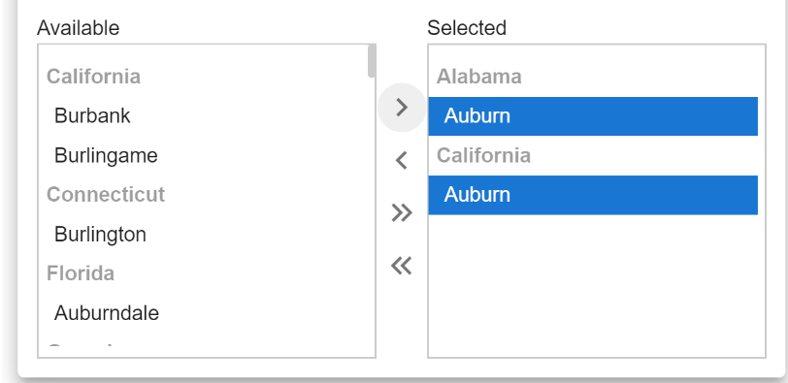Click the Available list label
This screenshot has height=383, width=788.
(x=79, y=28)
